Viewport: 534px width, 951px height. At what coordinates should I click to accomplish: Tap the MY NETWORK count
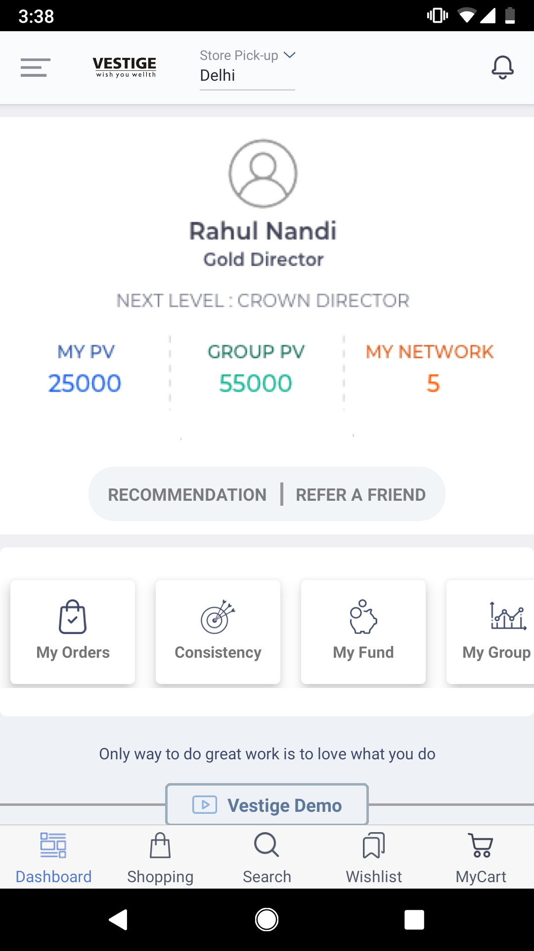(x=433, y=383)
